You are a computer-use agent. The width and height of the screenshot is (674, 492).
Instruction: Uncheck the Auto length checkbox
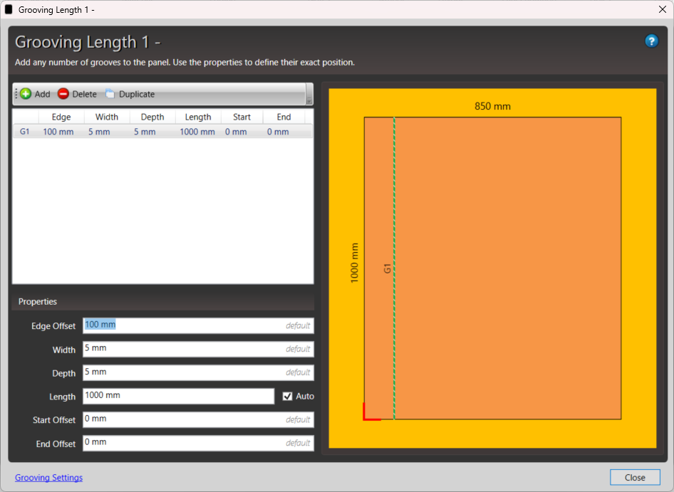[x=288, y=397]
